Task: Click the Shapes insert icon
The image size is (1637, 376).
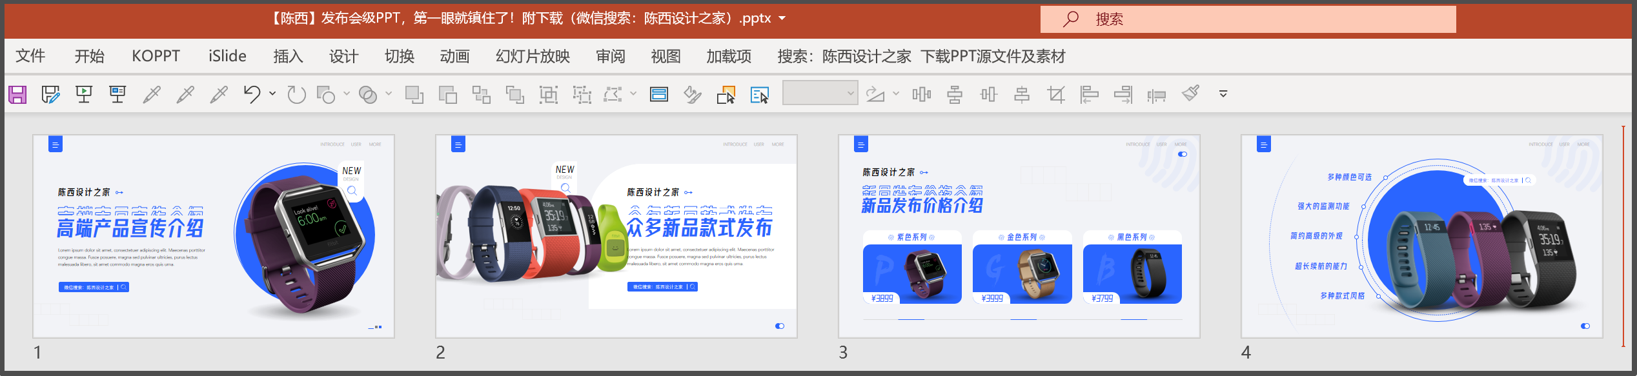Action: click(326, 95)
